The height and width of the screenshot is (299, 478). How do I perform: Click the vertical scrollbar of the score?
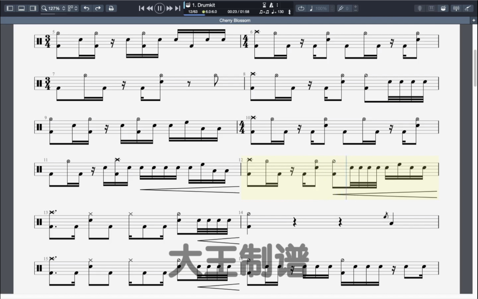[475, 68]
